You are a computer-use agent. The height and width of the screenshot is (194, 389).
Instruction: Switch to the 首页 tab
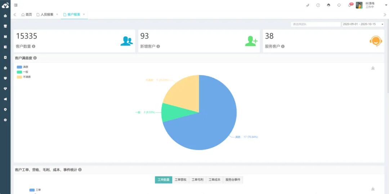tap(27, 15)
